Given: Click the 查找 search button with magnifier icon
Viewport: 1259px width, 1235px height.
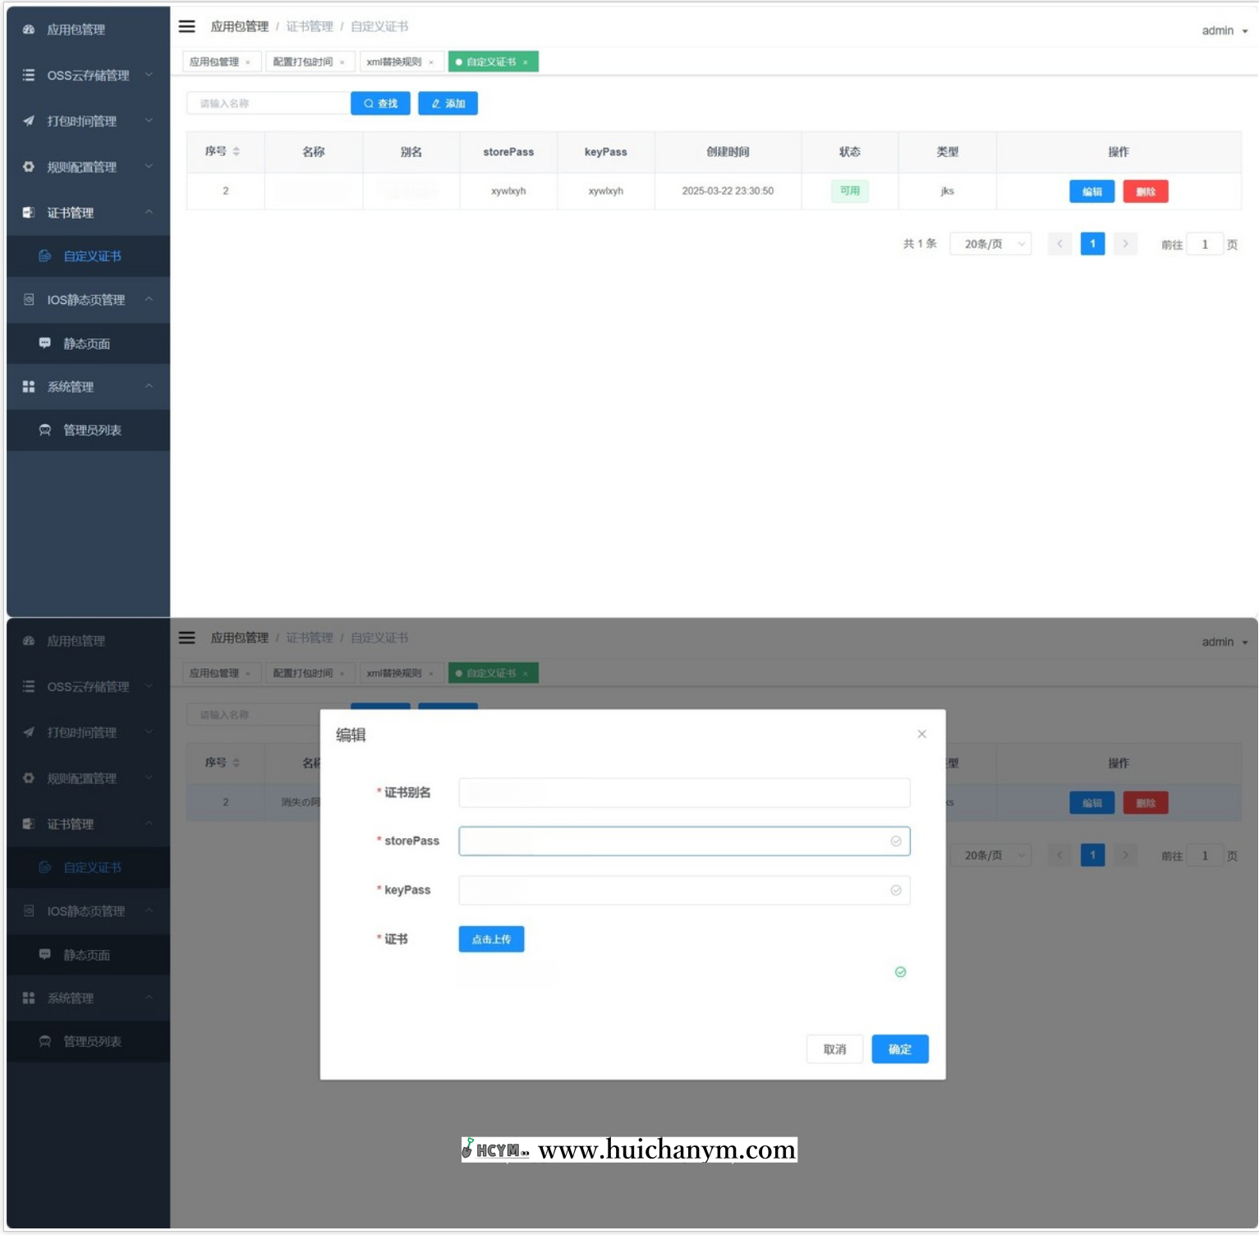Looking at the screenshot, I should coord(380,104).
